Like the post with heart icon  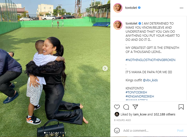tap(117, 107)
